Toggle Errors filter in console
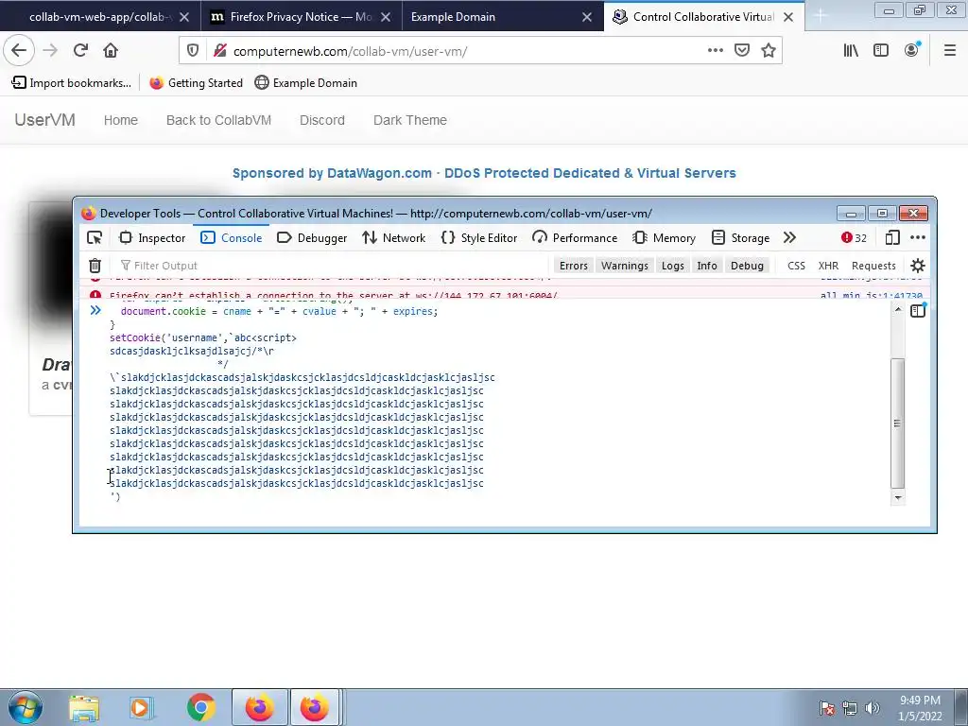968x726 pixels. (x=574, y=266)
